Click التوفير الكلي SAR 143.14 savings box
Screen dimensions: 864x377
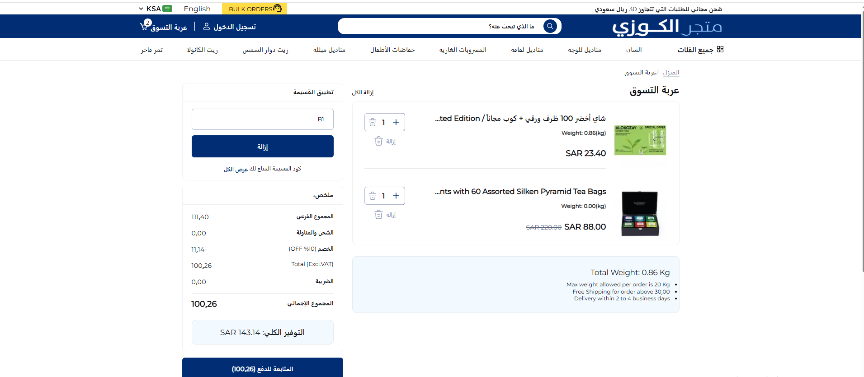(x=263, y=332)
